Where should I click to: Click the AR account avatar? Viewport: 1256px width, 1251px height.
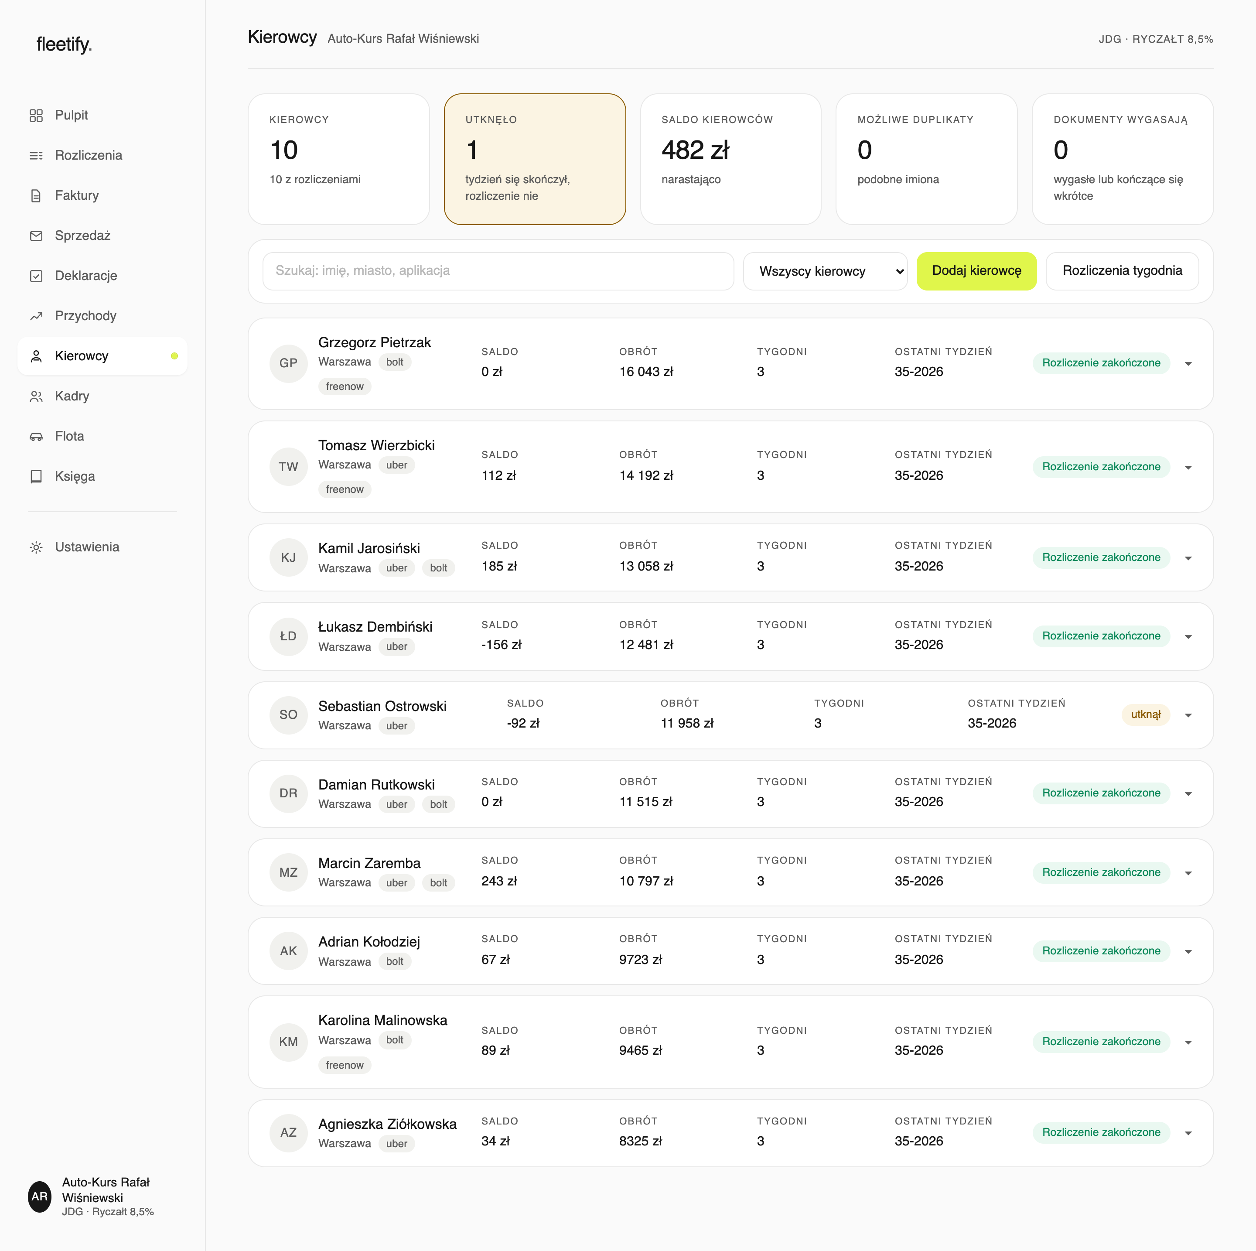40,1196
